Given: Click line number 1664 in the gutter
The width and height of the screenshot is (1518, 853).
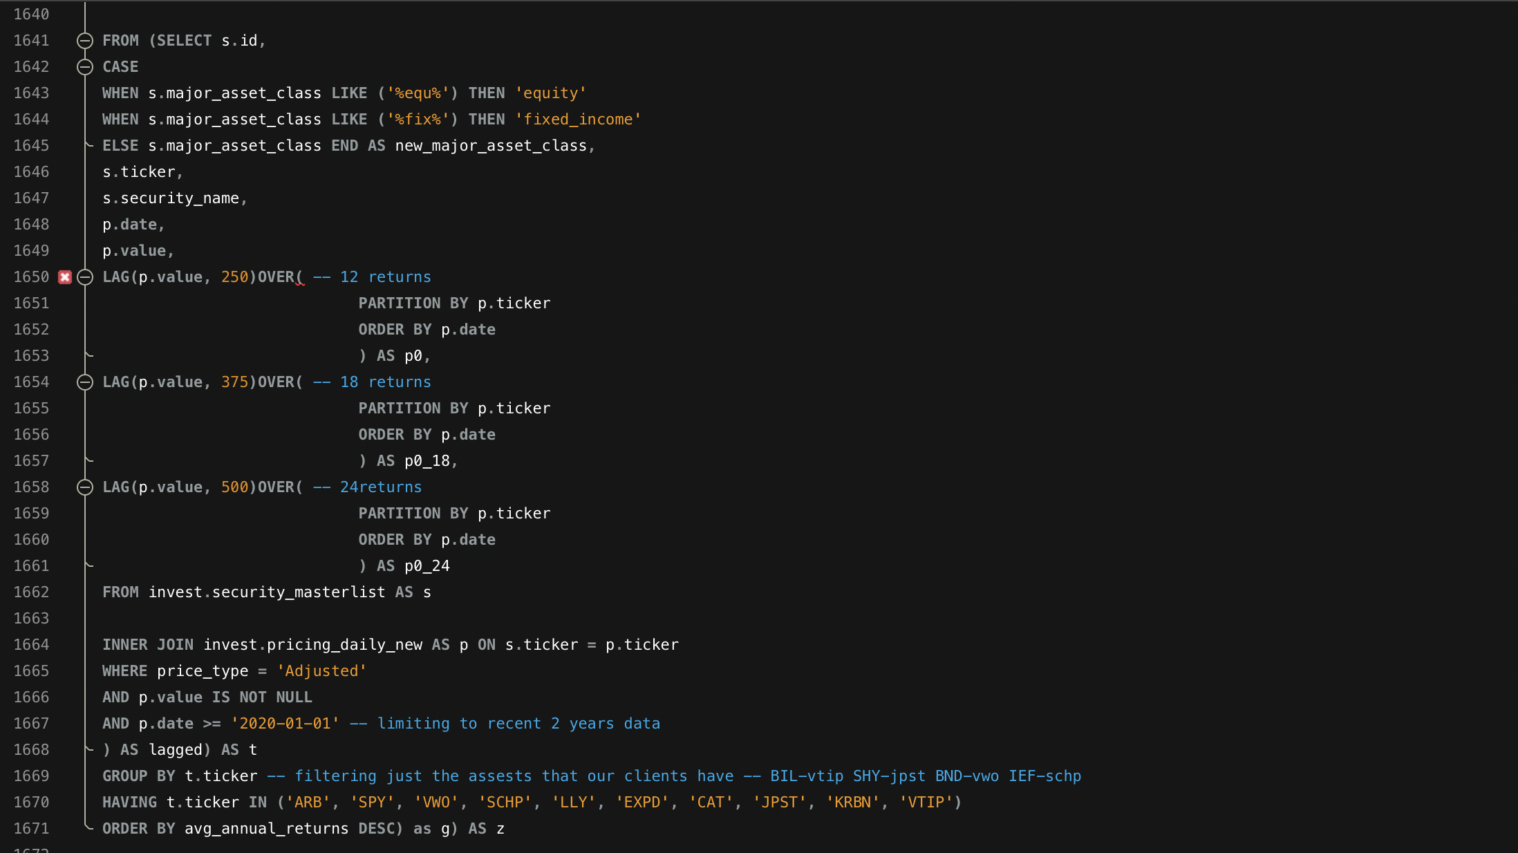Looking at the screenshot, I should tap(32, 645).
